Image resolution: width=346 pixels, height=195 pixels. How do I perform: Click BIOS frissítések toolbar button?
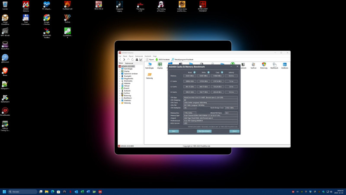pyautogui.click(x=163, y=60)
